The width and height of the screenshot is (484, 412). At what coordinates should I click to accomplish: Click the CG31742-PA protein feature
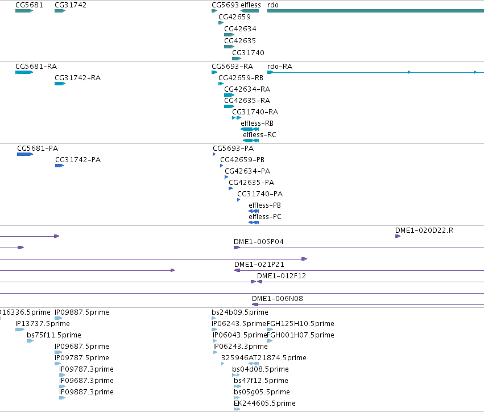point(59,166)
